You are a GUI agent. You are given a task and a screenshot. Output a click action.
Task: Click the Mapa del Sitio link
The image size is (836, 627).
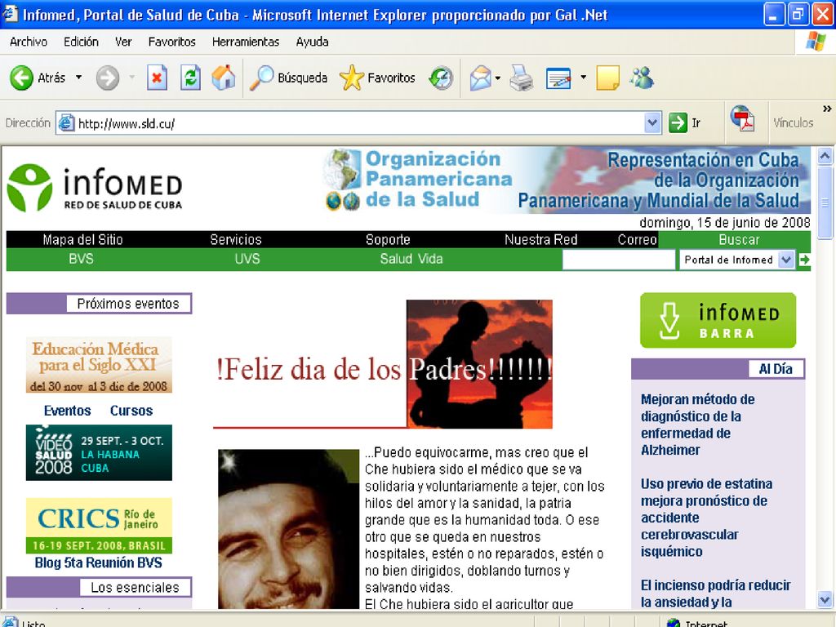82,239
